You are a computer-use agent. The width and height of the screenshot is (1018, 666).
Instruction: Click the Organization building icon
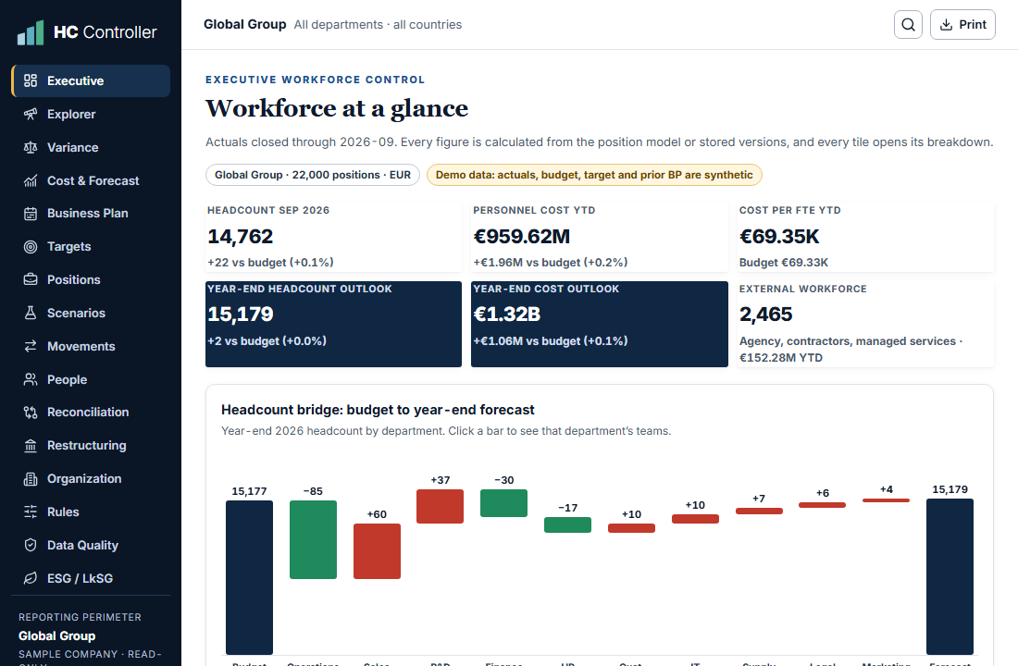[x=31, y=479]
